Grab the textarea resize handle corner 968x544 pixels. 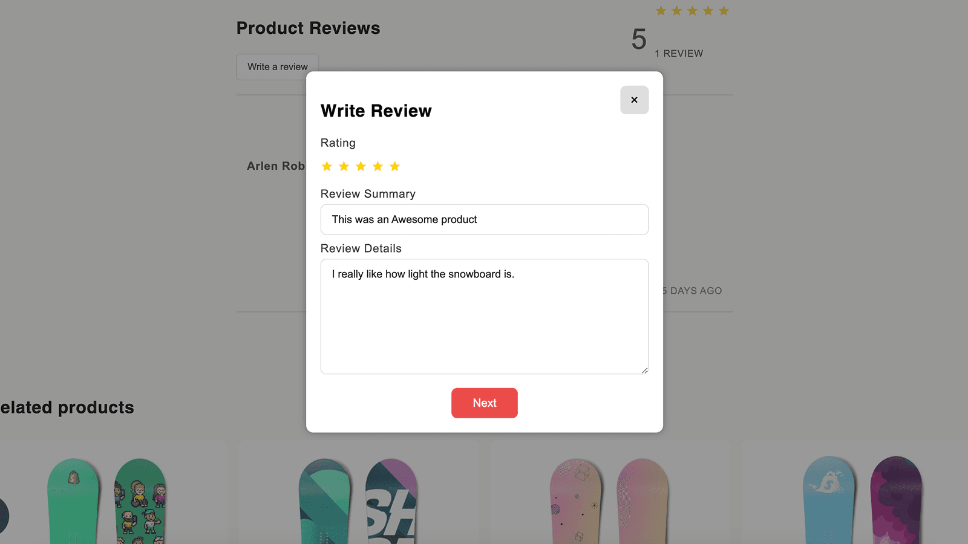point(644,370)
